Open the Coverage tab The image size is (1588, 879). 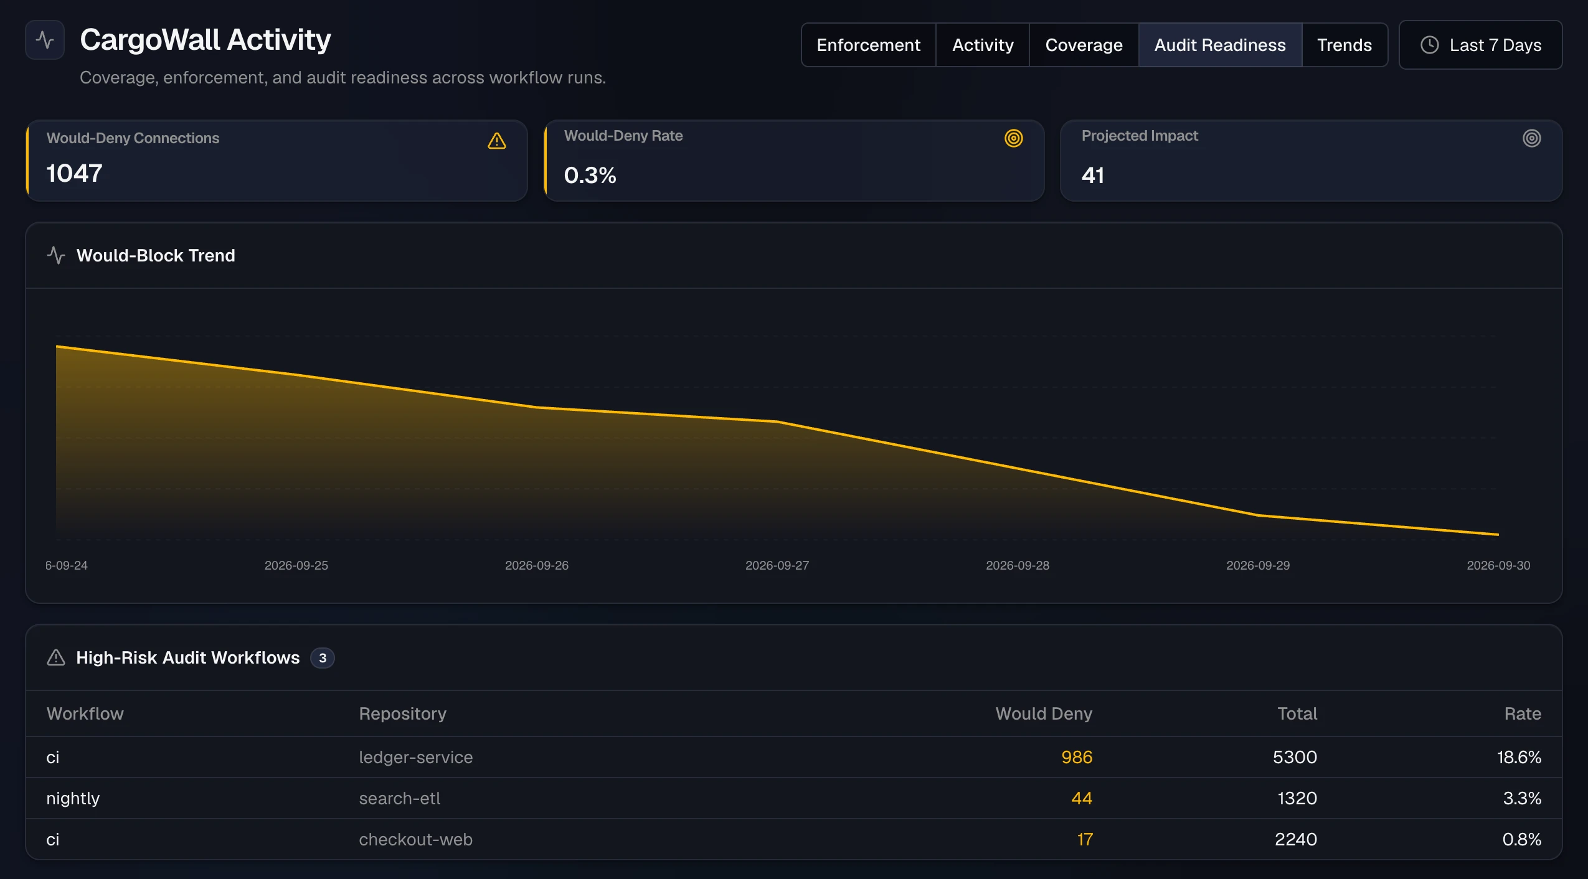pyautogui.click(x=1084, y=45)
